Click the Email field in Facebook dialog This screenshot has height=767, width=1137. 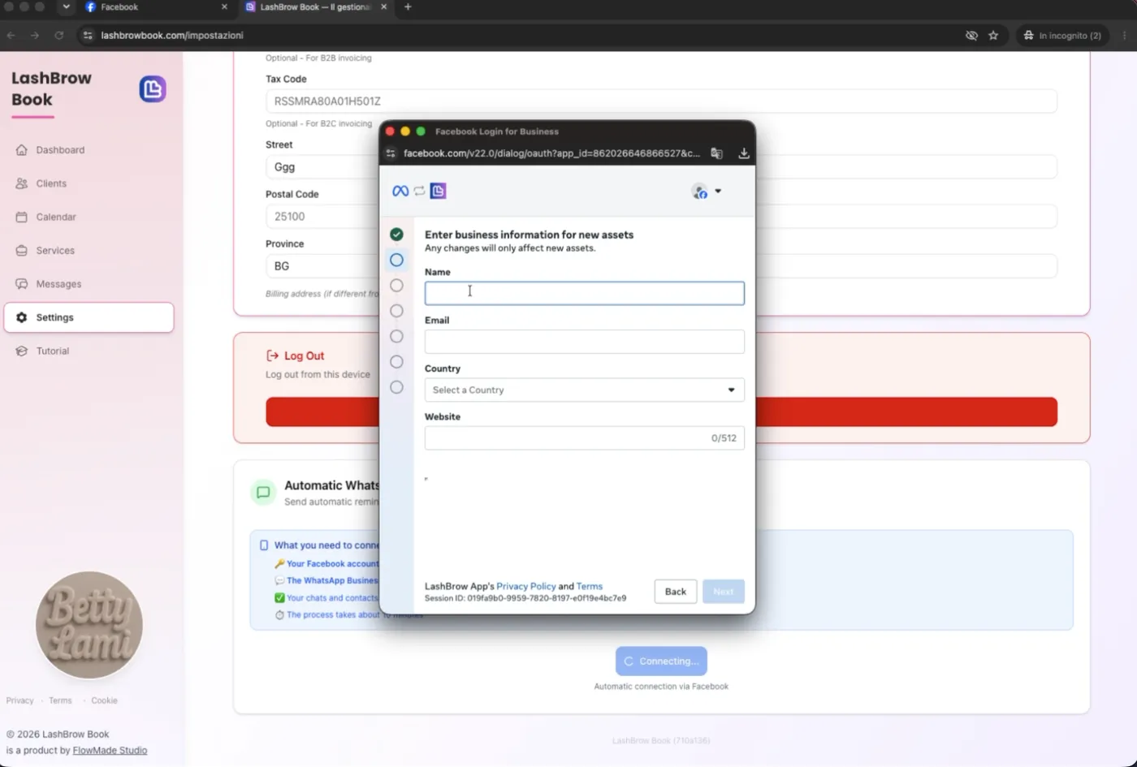[585, 342]
